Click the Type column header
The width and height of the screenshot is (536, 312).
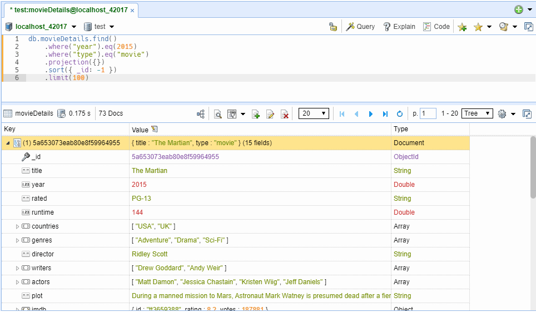tap(430, 129)
